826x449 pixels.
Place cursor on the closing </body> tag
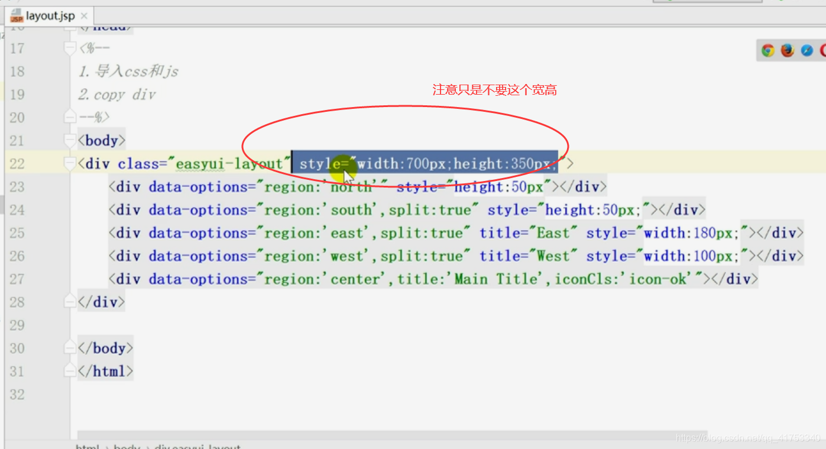click(105, 348)
